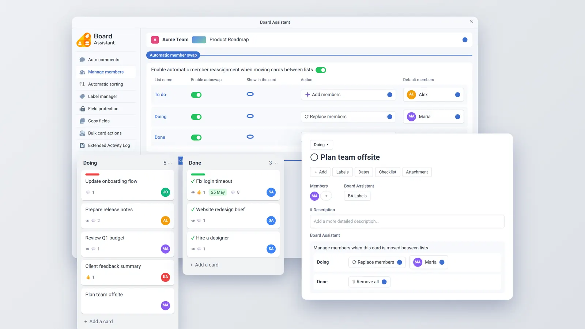
Task: Open the Review Q1 budget card
Action: pos(128,244)
